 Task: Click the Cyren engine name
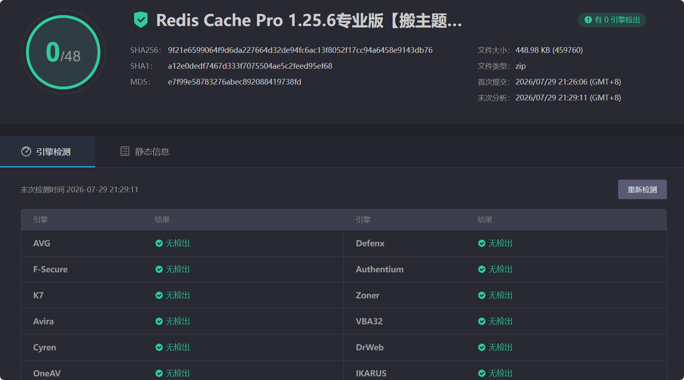click(45, 347)
